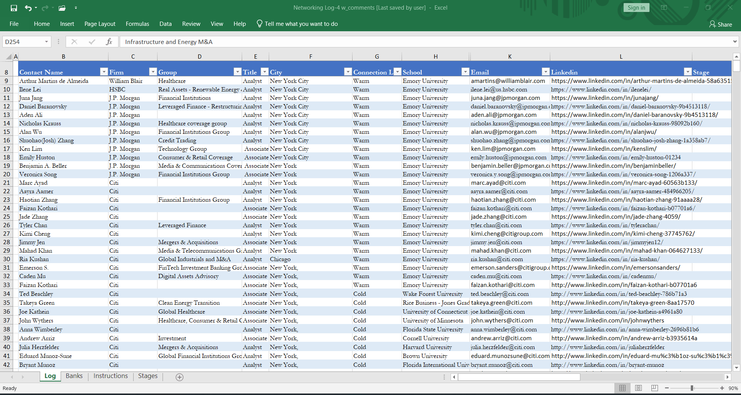Open the Linkedin column filter dropdown
This screenshot has height=395, width=741.
(x=688, y=72)
